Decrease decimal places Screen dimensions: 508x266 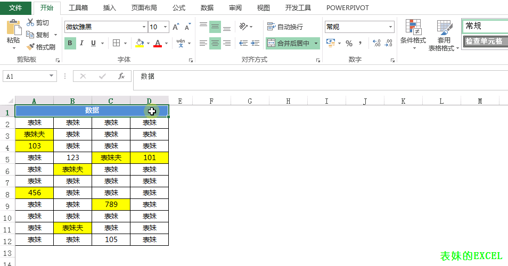click(x=388, y=43)
